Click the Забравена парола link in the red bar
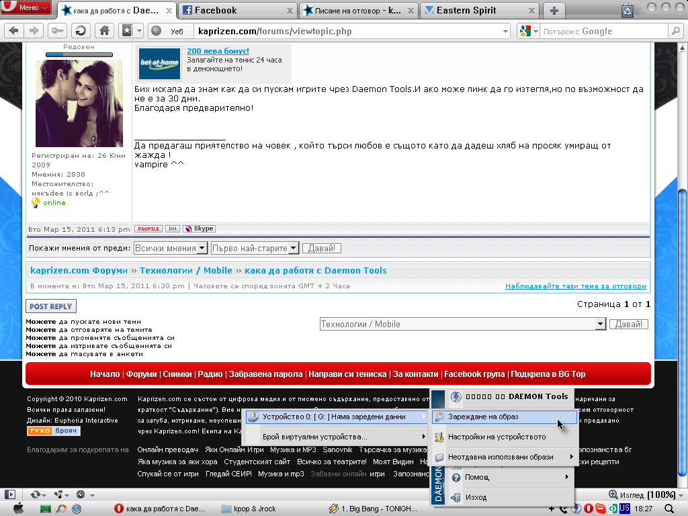The height and width of the screenshot is (516, 688). (x=265, y=374)
